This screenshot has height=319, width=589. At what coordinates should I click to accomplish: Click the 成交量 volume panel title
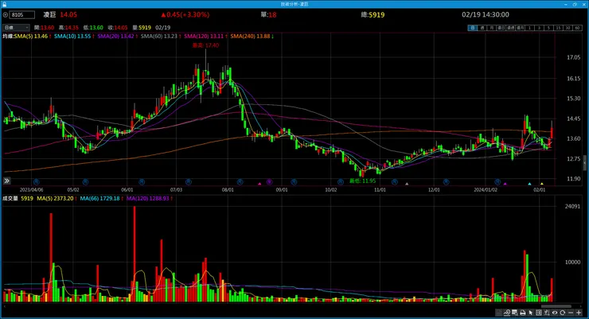click(10, 198)
